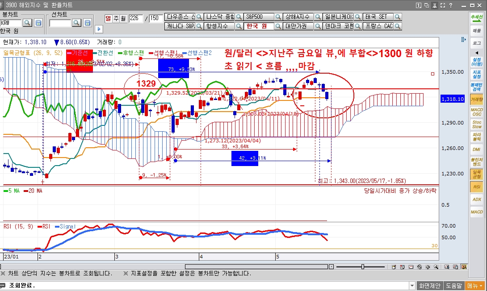This screenshot has height=291, width=487.
Task: Load the 일본니케이 index chart
Action: pyautogui.click(x=338, y=17)
